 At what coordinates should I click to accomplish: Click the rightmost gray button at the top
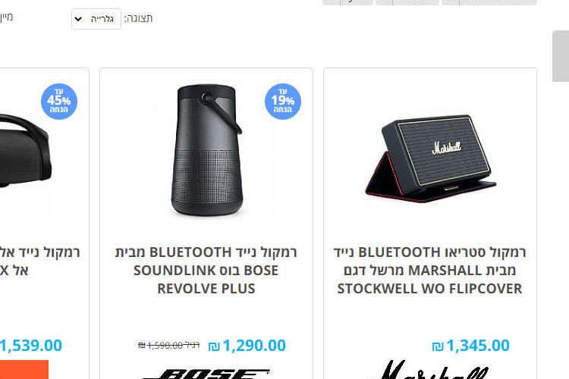coord(489,2)
